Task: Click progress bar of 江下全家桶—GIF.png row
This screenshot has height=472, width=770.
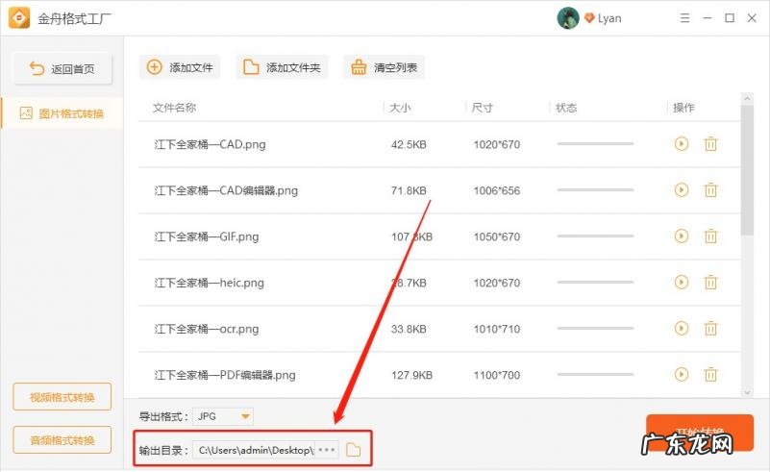Action: pyautogui.click(x=595, y=236)
